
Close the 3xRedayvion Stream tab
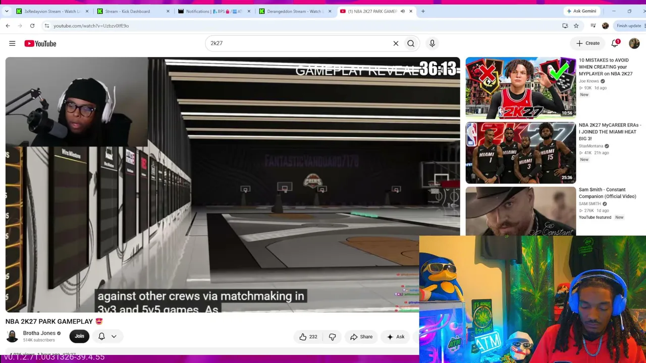(x=87, y=11)
